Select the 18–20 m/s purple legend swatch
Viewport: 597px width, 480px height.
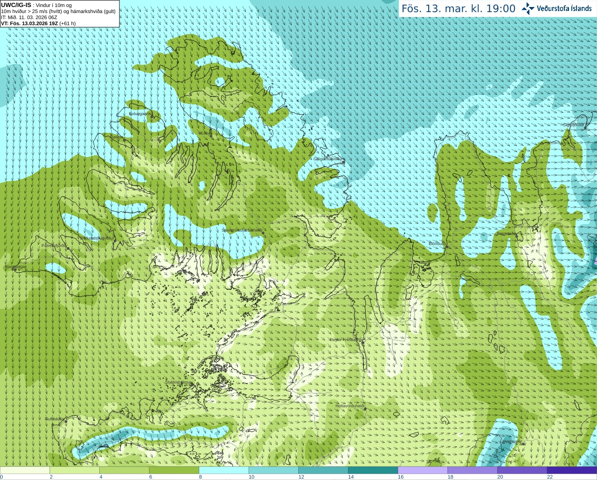point(472,470)
